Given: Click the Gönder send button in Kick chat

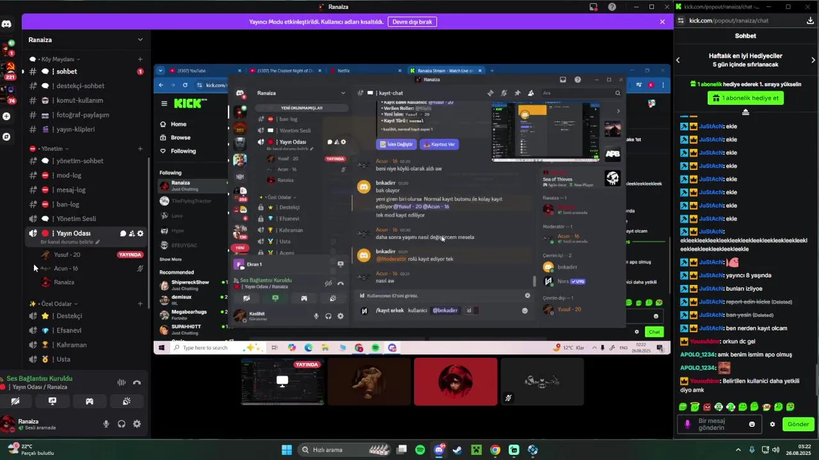Looking at the screenshot, I should click(x=798, y=424).
